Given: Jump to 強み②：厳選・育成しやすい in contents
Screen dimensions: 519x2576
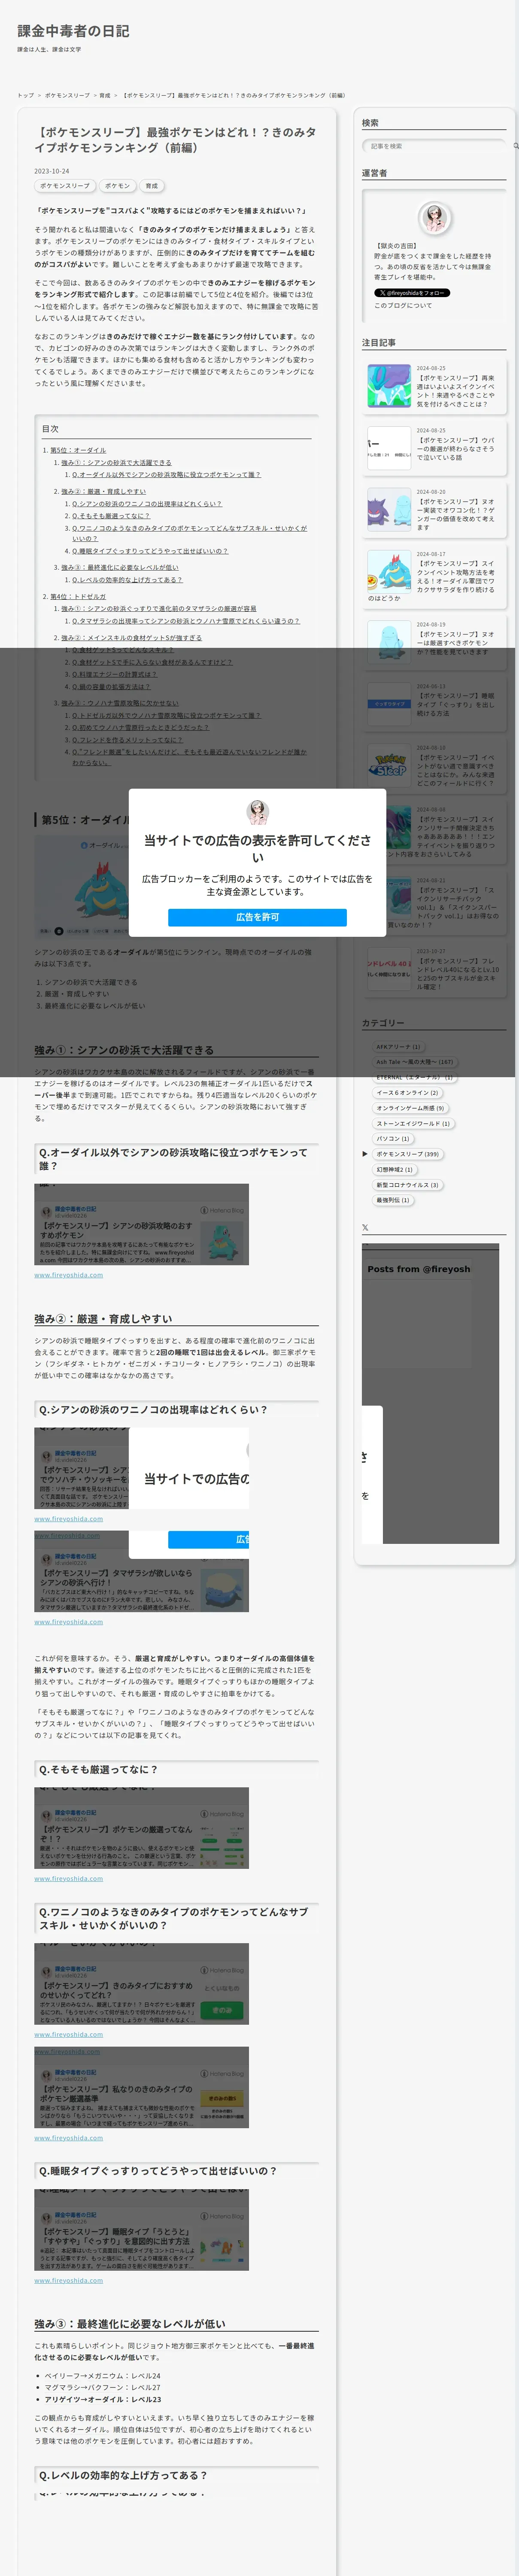Looking at the screenshot, I should click(103, 492).
